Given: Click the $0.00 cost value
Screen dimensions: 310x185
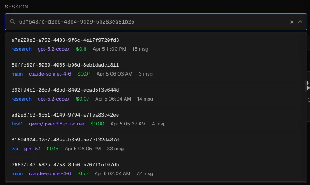Looking at the screenshot, I should point(97,124).
